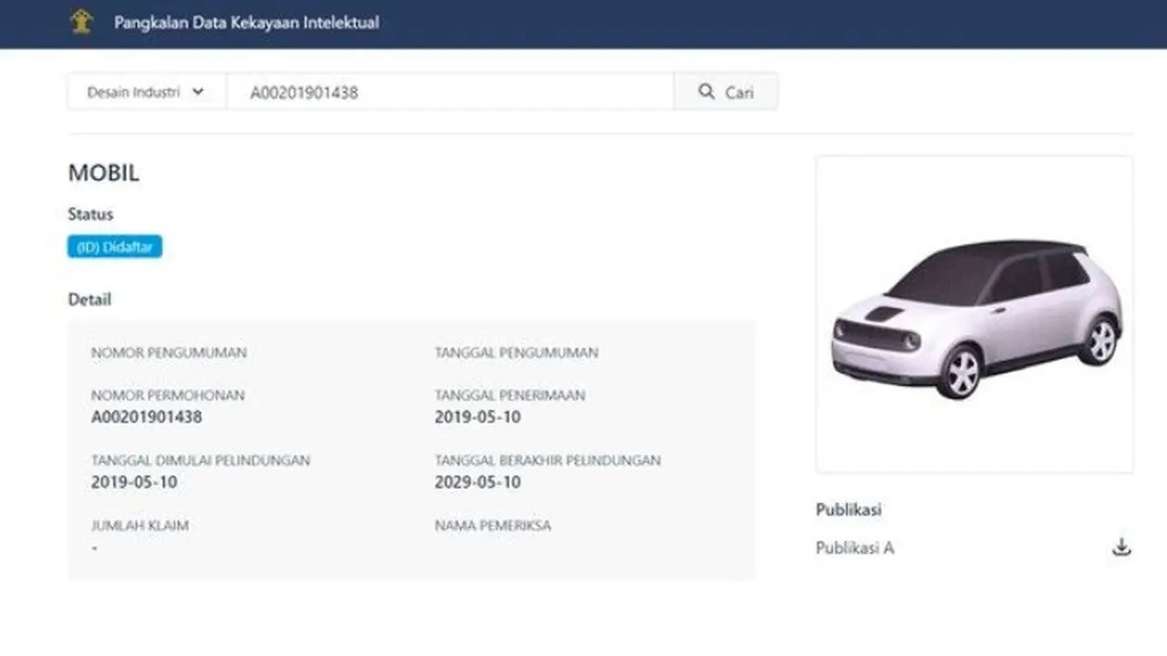Select the 2019-05-10 date under Tanggal Dimulai Pelindungan
The width and height of the screenshot is (1167, 656).
click(134, 482)
